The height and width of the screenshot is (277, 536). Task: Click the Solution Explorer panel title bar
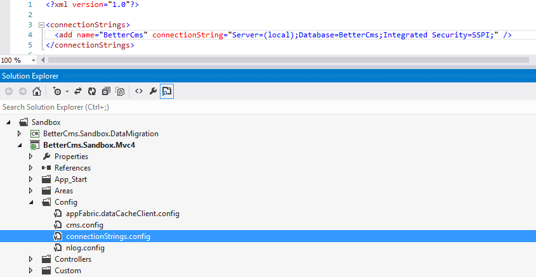(x=268, y=76)
